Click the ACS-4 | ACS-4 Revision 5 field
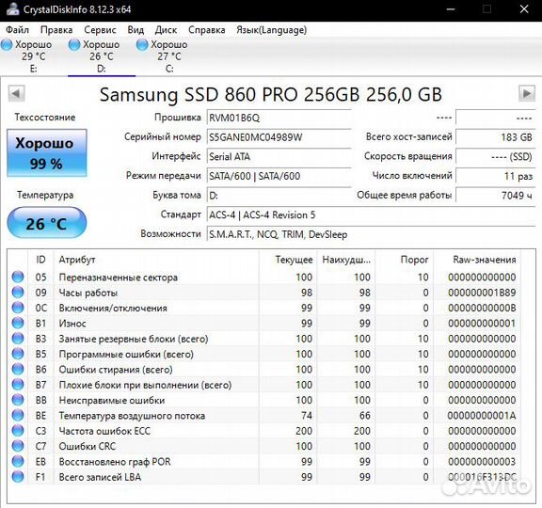The height and width of the screenshot is (508, 542). (371, 214)
